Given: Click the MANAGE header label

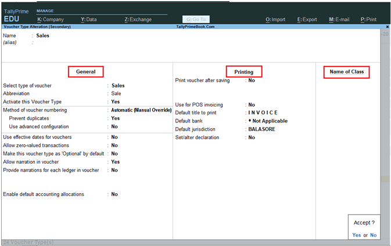Looking at the screenshot, I should [45, 10].
